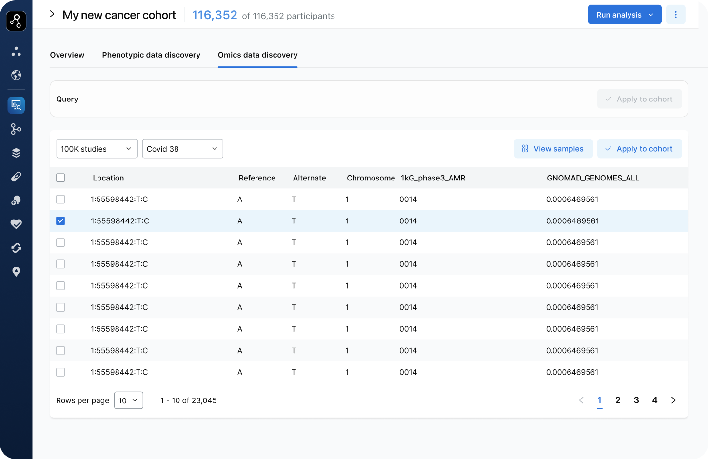The height and width of the screenshot is (459, 708).
Task: Open the heart checkmark sidebar icon
Action: [16, 224]
